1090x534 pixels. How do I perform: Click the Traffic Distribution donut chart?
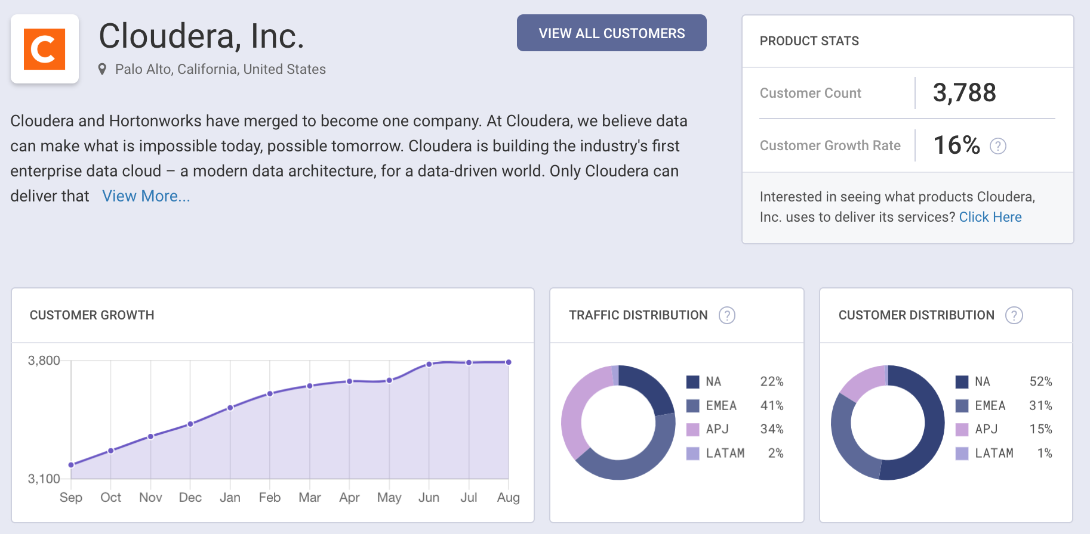click(x=618, y=423)
